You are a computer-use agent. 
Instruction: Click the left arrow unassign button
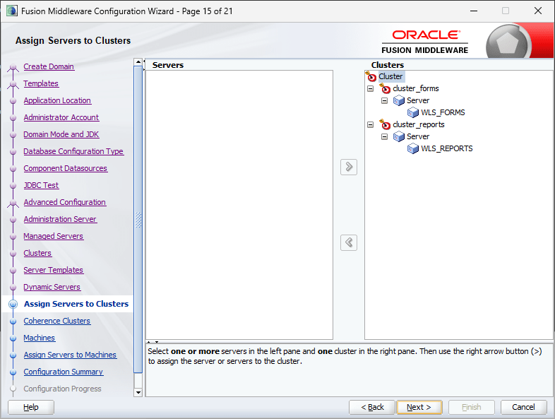[x=349, y=242]
